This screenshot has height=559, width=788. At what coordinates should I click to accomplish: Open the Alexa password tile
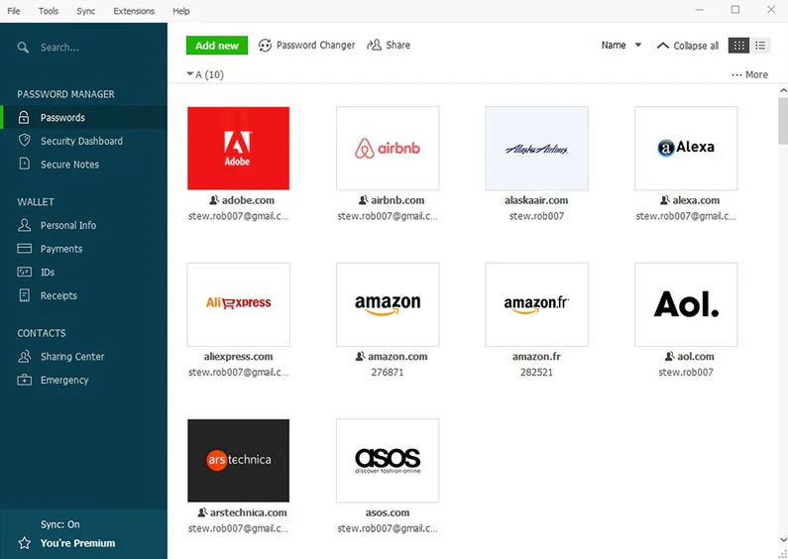pos(686,149)
